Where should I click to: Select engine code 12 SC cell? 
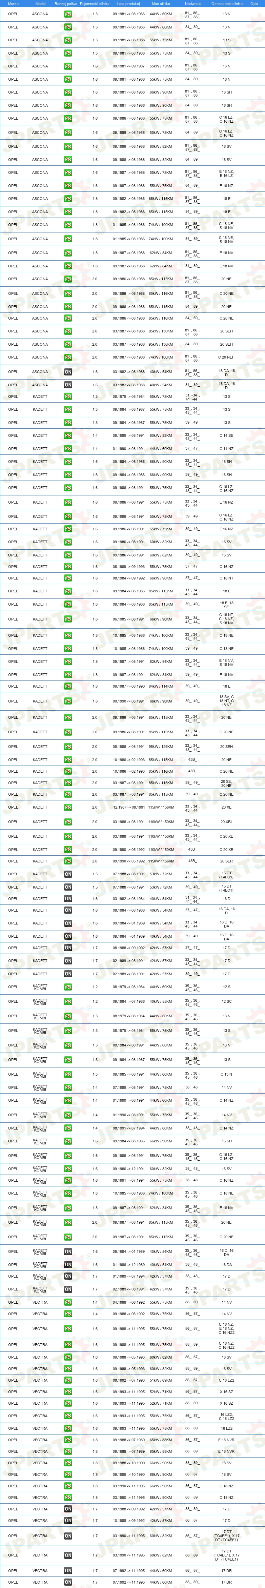click(x=226, y=1001)
